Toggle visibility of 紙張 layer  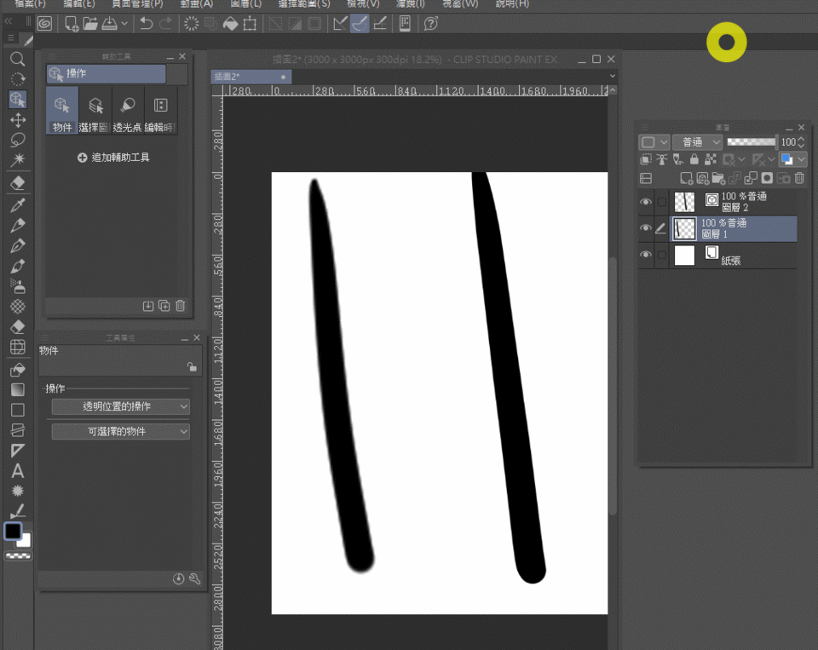tap(646, 255)
